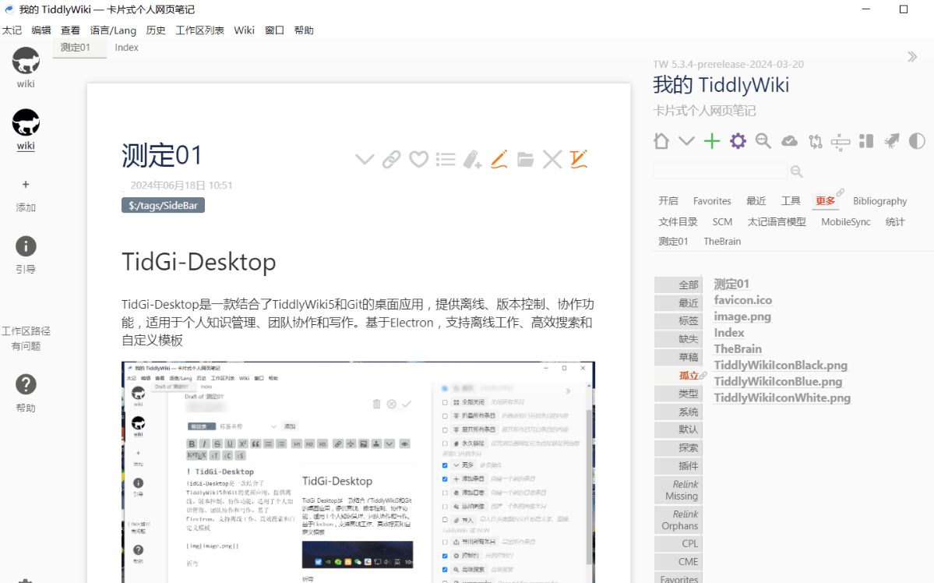Open the 历史 menu
The width and height of the screenshot is (934, 583).
pos(156,30)
